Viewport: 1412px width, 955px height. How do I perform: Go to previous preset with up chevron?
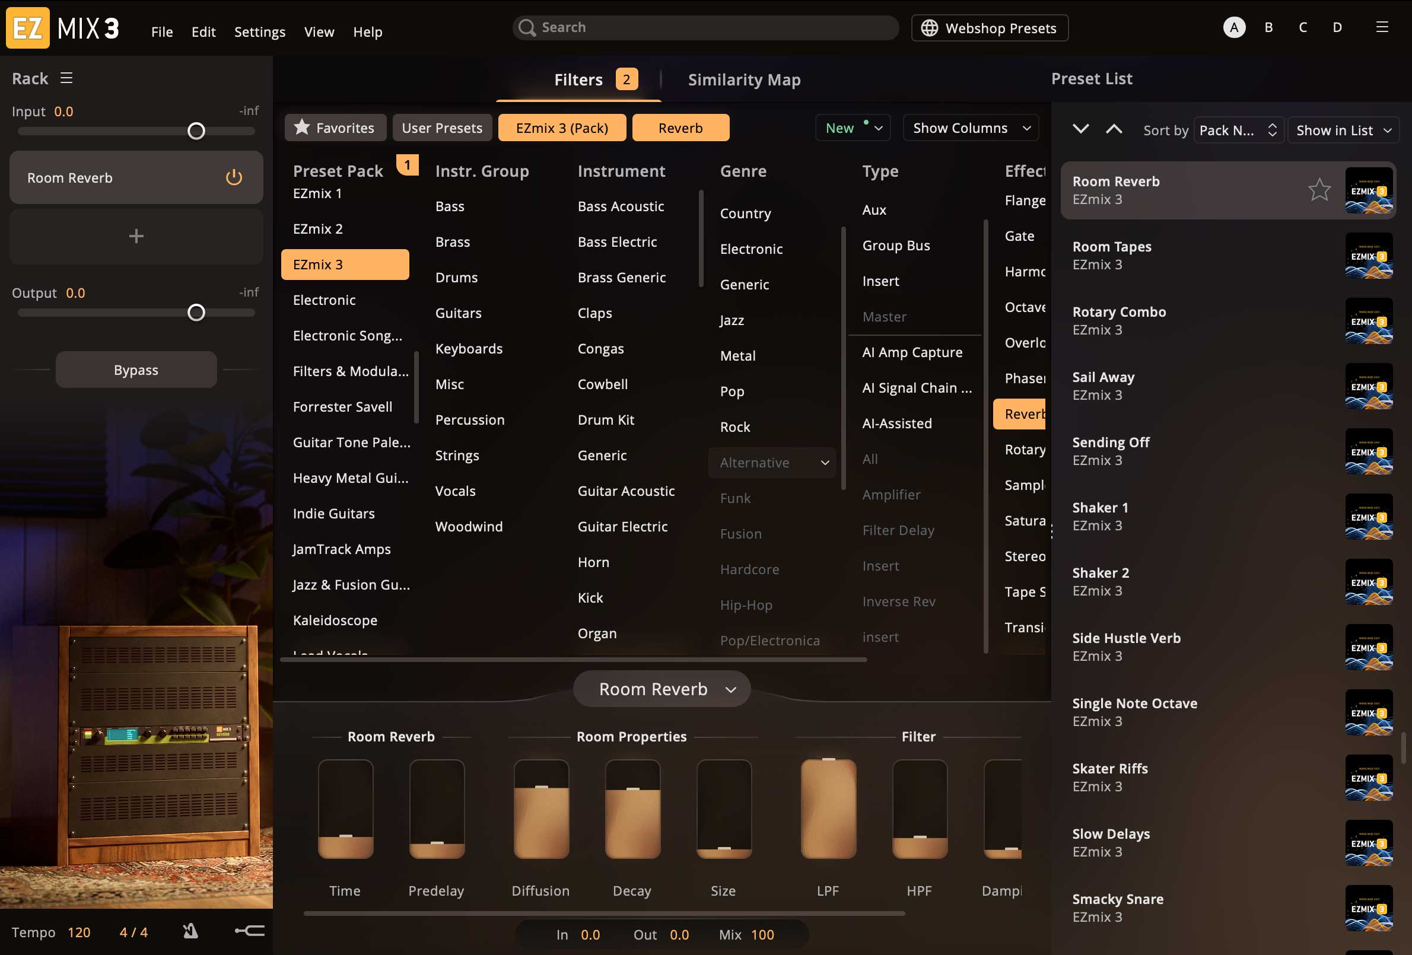pos(1114,129)
